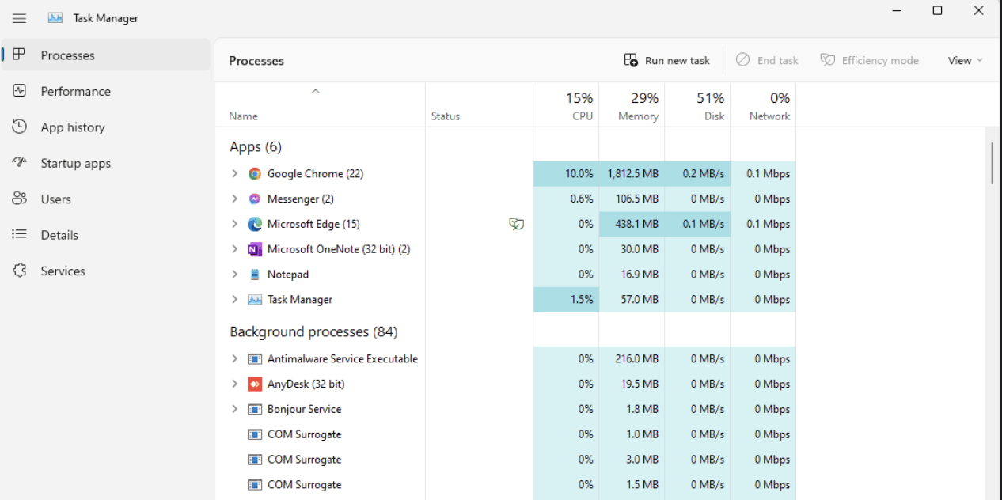Expand the Bonjour Service entry
Image resolution: width=1002 pixels, height=500 pixels.
tap(234, 409)
